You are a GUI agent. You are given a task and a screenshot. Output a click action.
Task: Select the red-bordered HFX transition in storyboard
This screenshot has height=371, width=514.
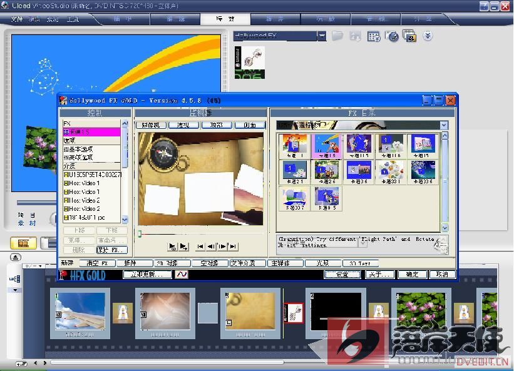294,313
